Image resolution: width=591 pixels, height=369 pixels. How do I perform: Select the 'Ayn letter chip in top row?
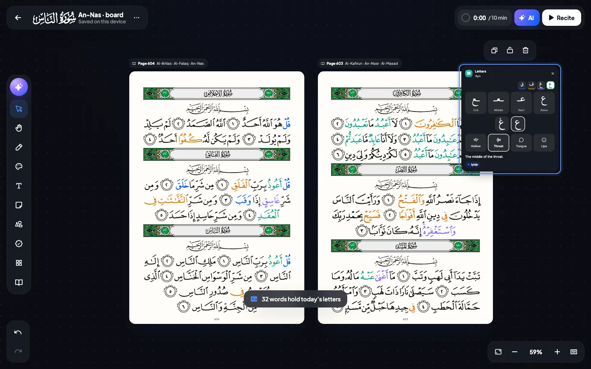[x=550, y=85]
